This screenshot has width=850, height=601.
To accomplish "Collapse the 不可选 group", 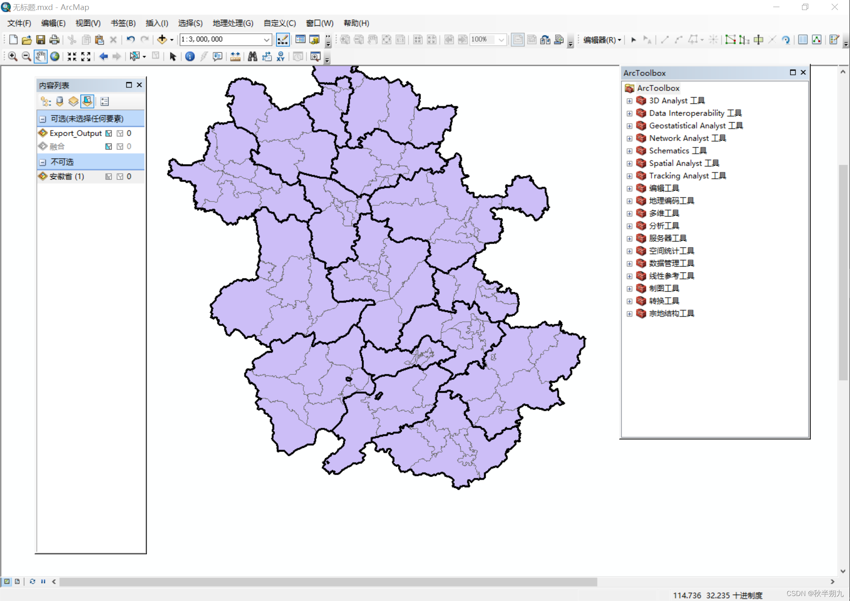I will pyautogui.click(x=43, y=162).
